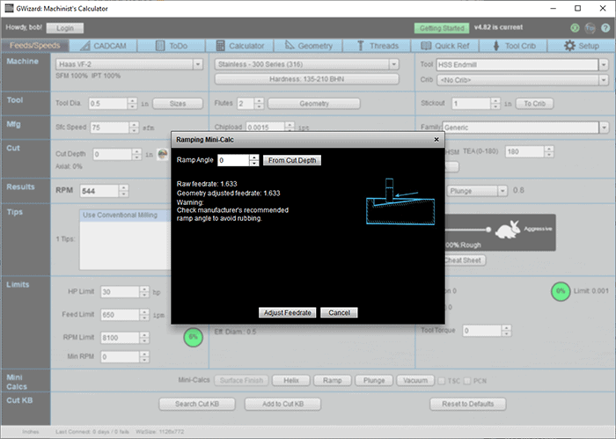Click the Tool Dia spinner arrows
This screenshot has width=616, height=439.
[x=132, y=104]
